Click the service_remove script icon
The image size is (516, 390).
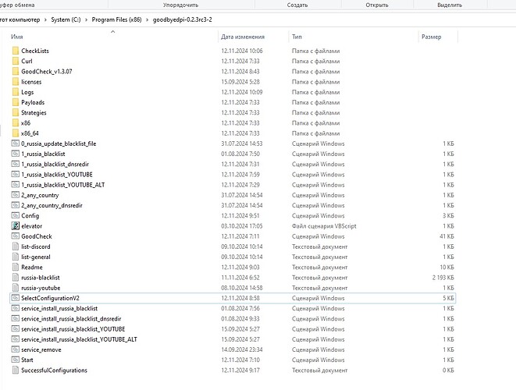click(15, 349)
